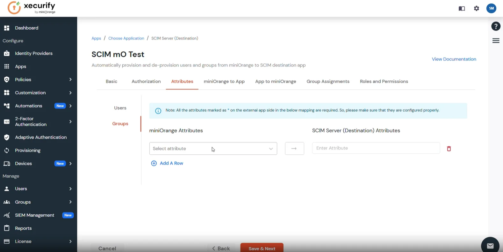The image size is (503, 252).
Task: Click the Save & Next button
Action: 262,248
